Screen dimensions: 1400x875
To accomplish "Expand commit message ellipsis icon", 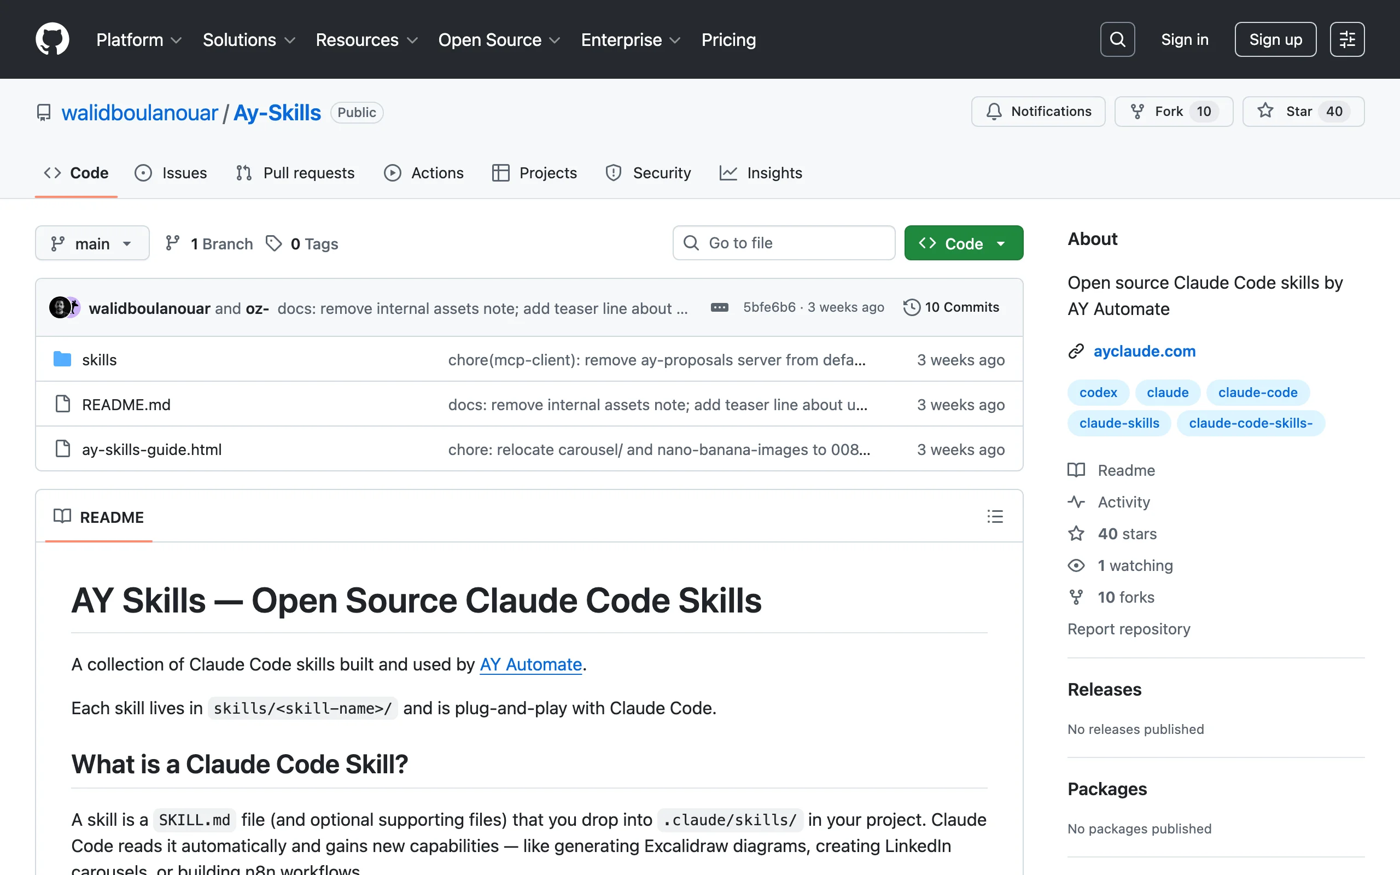I will (x=719, y=307).
